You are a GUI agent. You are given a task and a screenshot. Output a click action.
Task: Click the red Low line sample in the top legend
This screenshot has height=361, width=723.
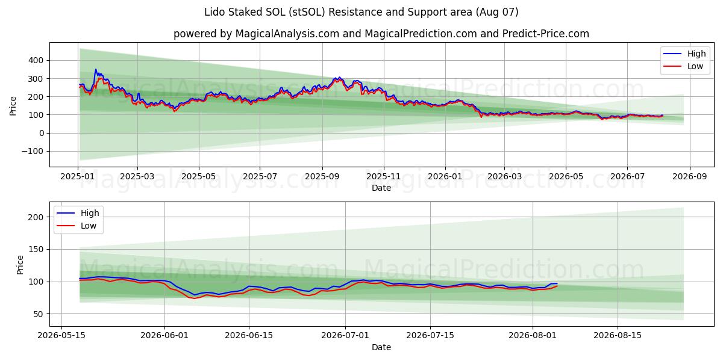click(672, 67)
